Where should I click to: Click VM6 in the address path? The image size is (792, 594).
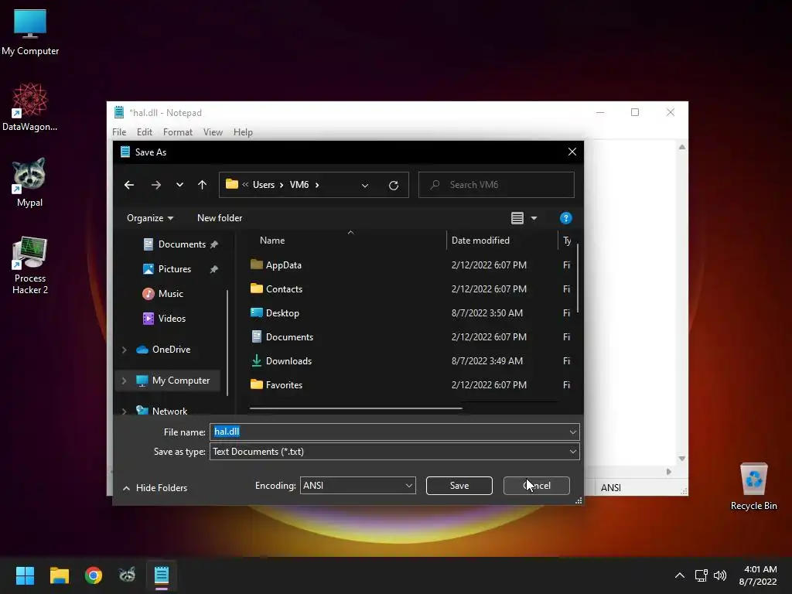pos(299,185)
